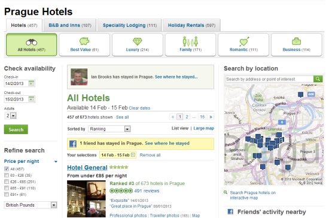Open the Adults number dropdown
329x218 pixels.
tap(11, 116)
